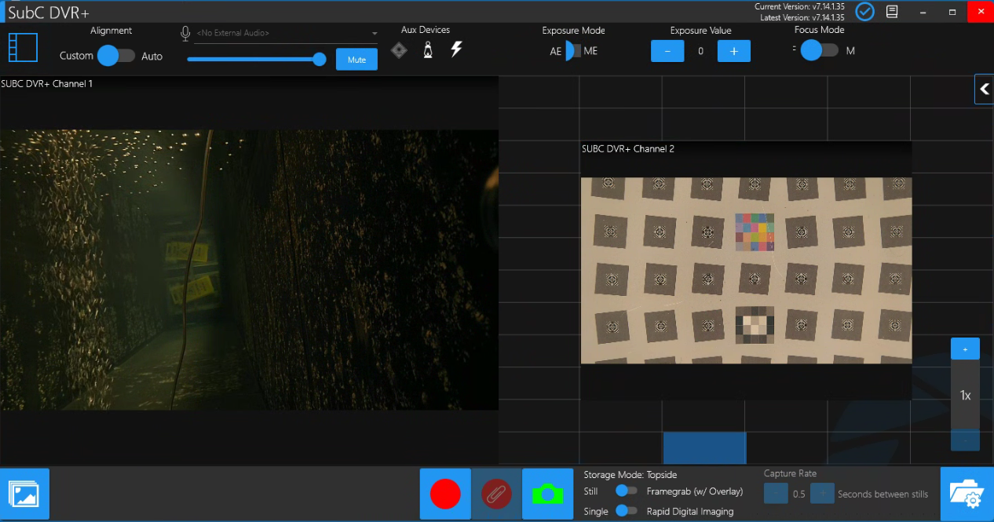The width and height of the screenshot is (994, 522).
Task: Switch Exposure Mode between AE and ME
Action: (573, 51)
